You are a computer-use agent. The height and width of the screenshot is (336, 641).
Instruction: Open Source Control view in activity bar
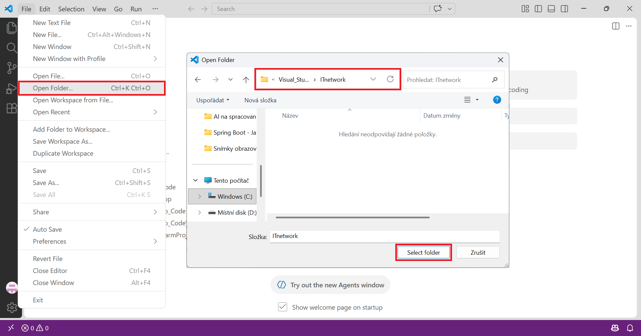[x=11, y=68]
